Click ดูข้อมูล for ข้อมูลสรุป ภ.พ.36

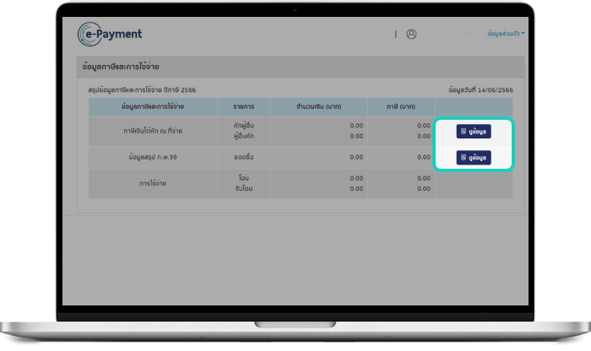coord(474,157)
